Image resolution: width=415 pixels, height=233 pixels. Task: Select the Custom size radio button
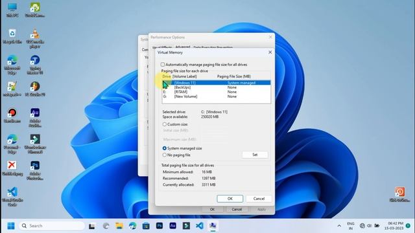coord(164,124)
